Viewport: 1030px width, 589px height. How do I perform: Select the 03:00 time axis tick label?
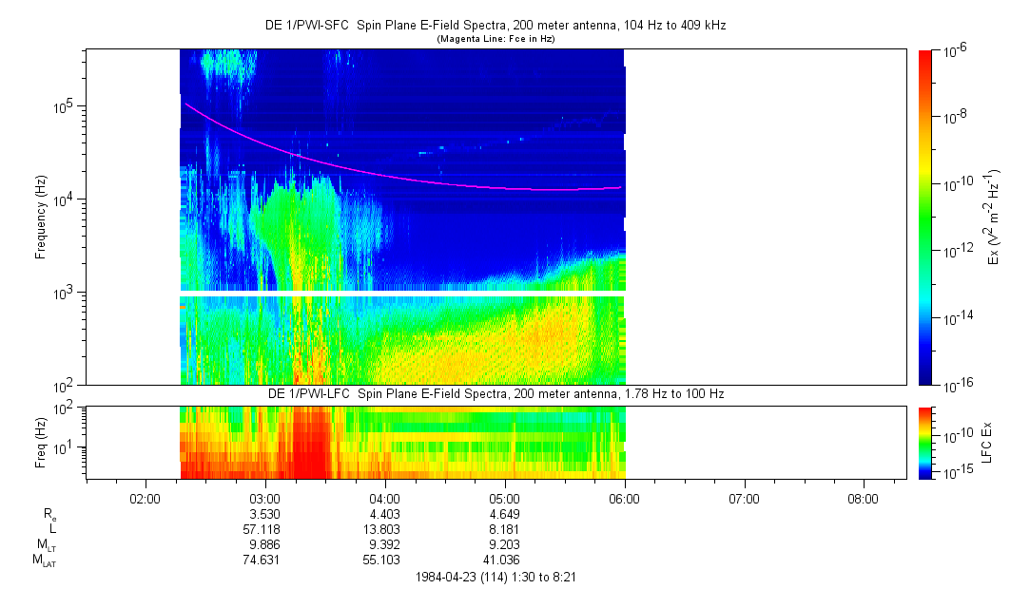coord(264,497)
